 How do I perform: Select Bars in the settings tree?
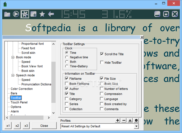[14, 93]
